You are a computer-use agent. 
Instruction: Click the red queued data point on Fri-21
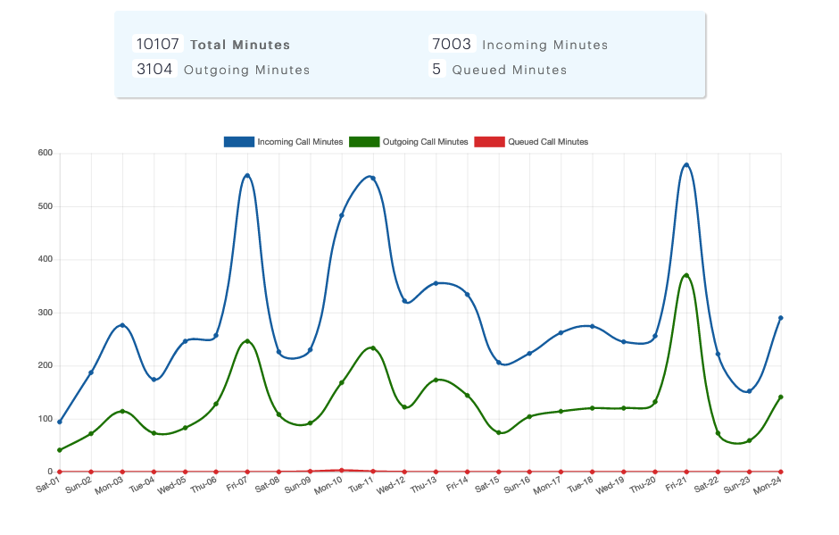pyautogui.click(x=686, y=472)
